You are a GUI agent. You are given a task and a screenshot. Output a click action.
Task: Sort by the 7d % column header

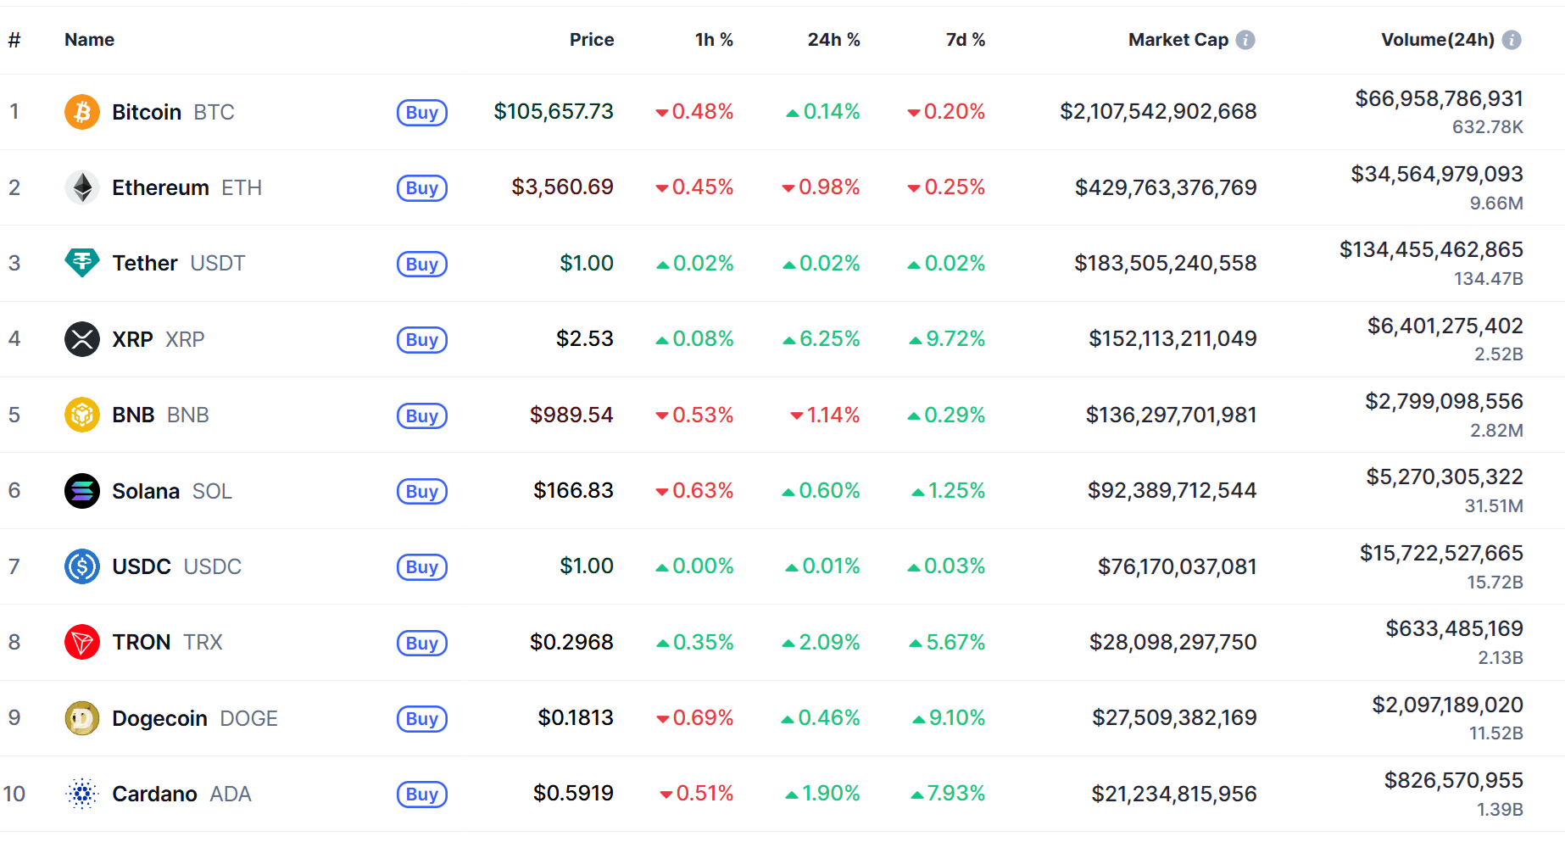point(966,40)
